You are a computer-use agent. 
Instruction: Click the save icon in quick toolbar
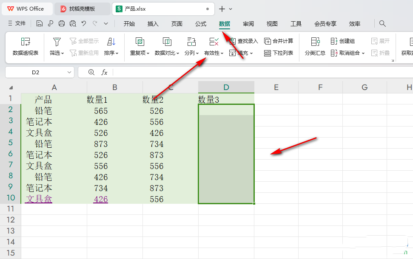[39, 24]
